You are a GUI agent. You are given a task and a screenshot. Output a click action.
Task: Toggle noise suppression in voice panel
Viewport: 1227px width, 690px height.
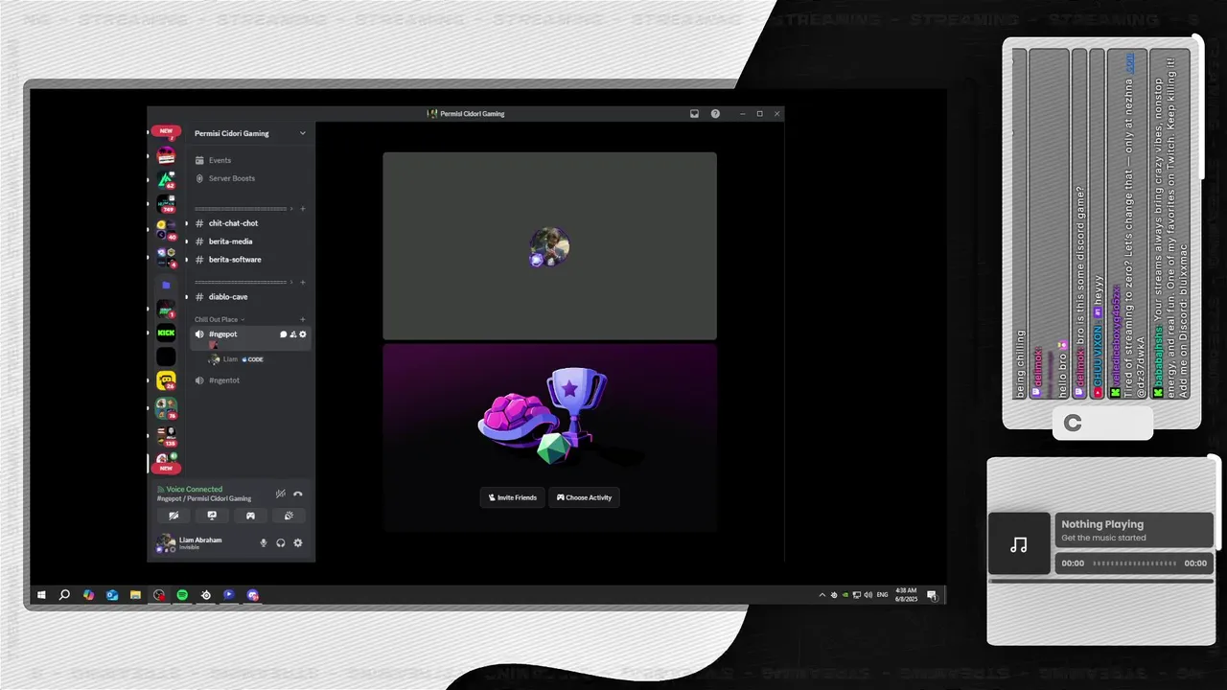(x=281, y=494)
